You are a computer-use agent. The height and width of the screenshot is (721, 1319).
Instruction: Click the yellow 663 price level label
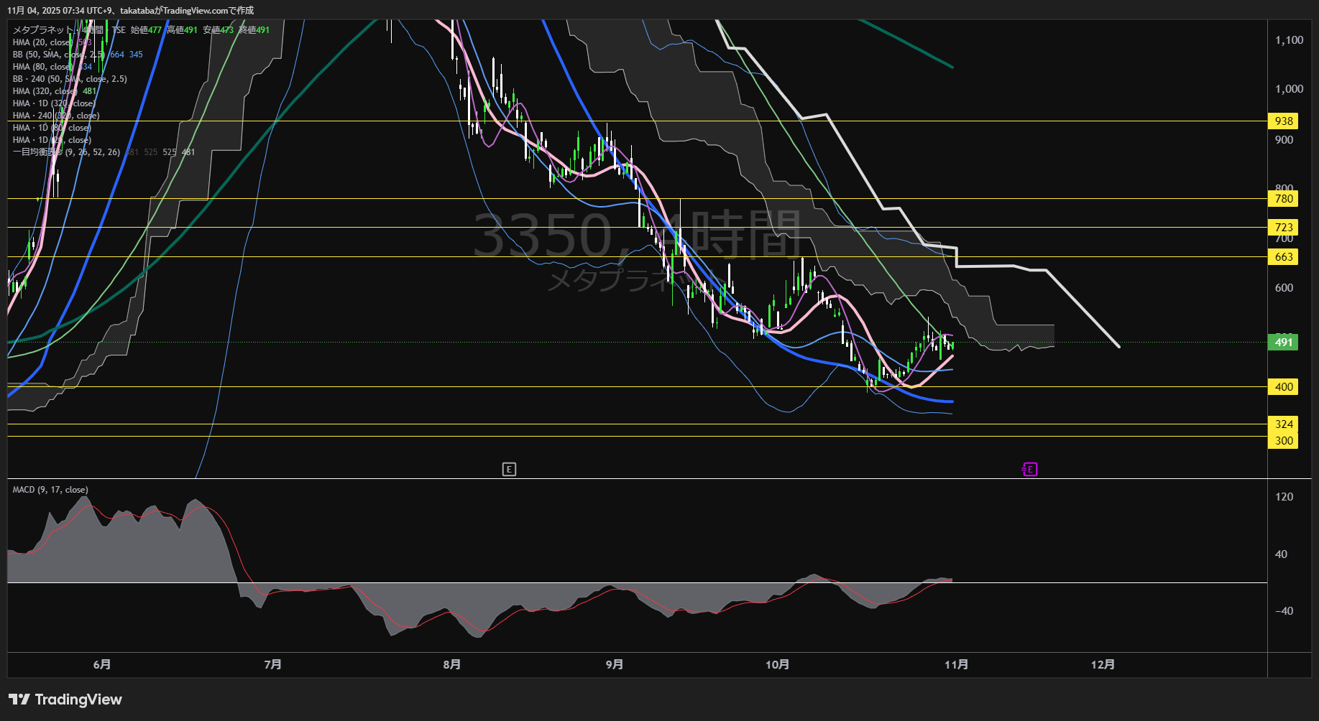[x=1283, y=257]
